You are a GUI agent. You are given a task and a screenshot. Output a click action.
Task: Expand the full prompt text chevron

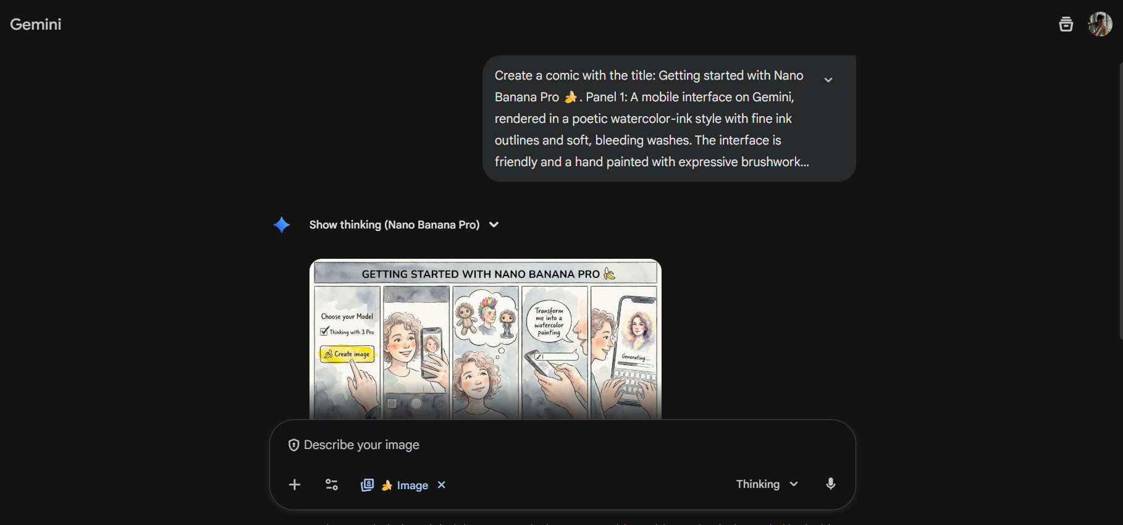(828, 80)
